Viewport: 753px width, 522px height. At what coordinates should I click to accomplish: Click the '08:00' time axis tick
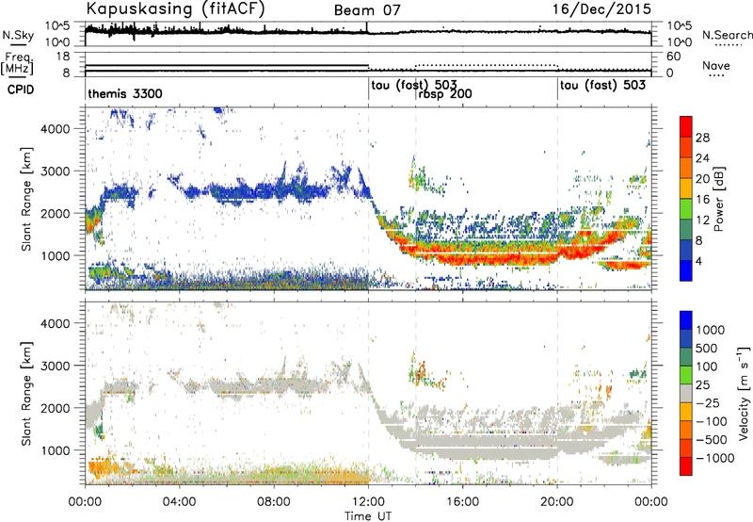pos(274,502)
